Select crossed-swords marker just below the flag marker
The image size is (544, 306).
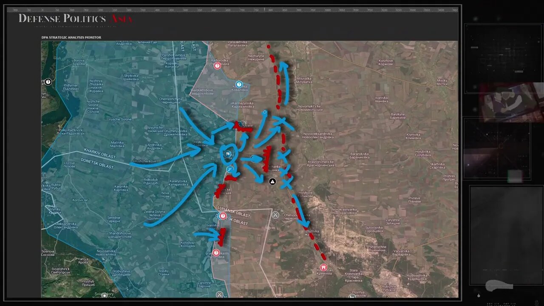(x=230, y=170)
